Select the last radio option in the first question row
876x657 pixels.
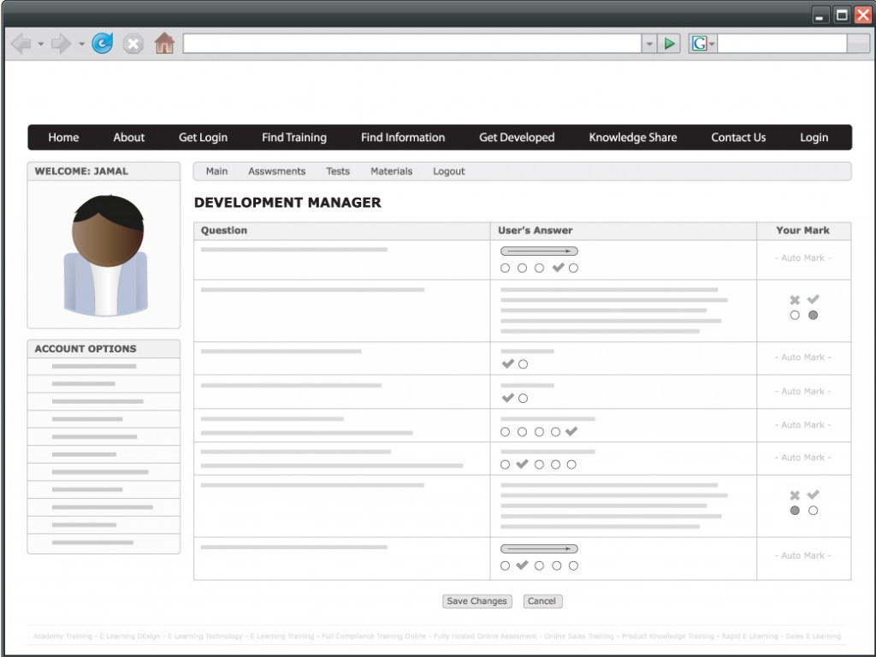(574, 268)
